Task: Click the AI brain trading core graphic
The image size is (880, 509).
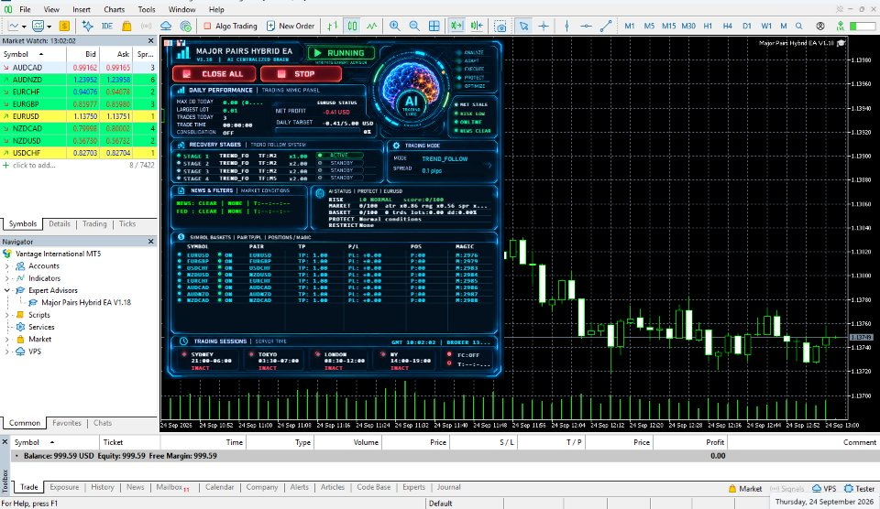Action: tap(412, 91)
